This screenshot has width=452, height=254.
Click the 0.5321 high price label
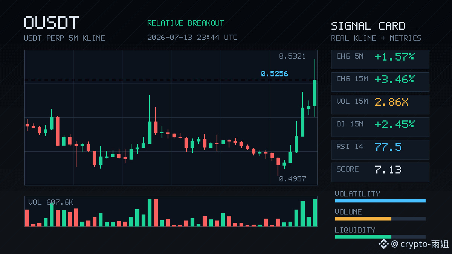[292, 56]
